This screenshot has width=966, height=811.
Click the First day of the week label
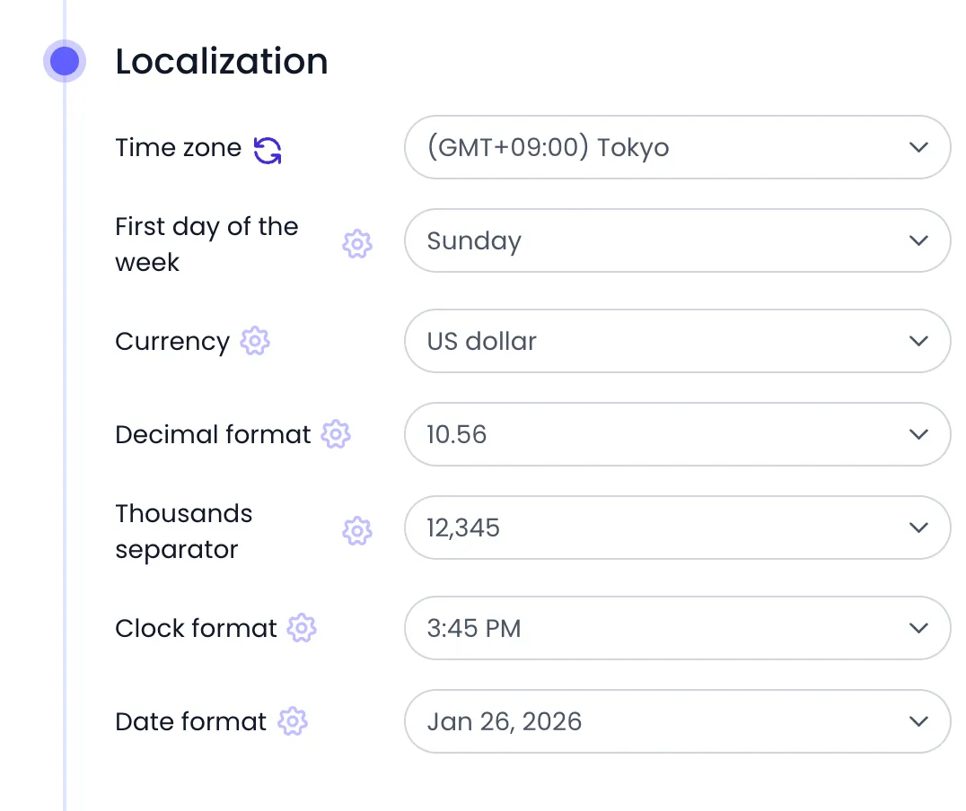[x=207, y=245]
